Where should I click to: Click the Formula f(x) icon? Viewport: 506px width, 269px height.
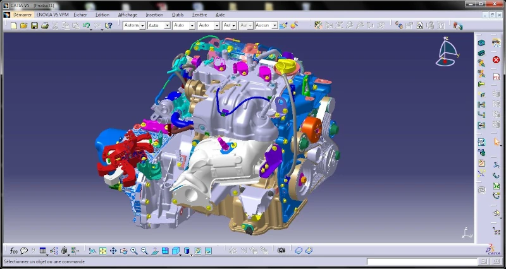point(14,251)
